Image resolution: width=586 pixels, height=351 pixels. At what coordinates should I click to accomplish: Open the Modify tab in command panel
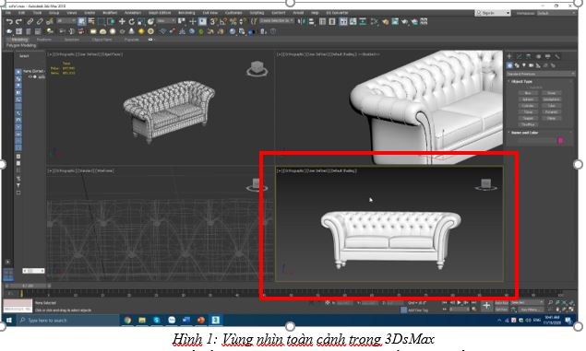coord(520,56)
